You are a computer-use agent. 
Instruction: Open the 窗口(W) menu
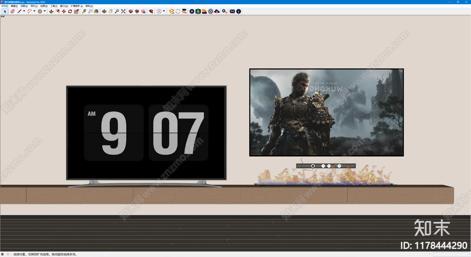click(x=64, y=6)
